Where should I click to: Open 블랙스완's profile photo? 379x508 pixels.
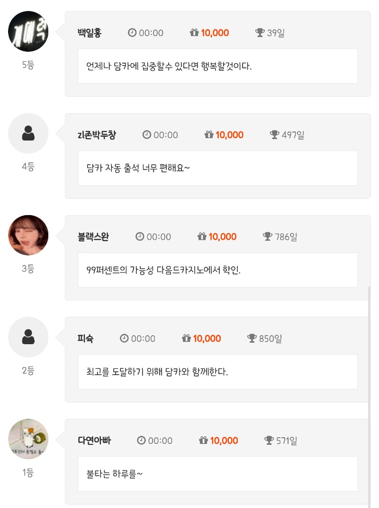click(28, 235)
